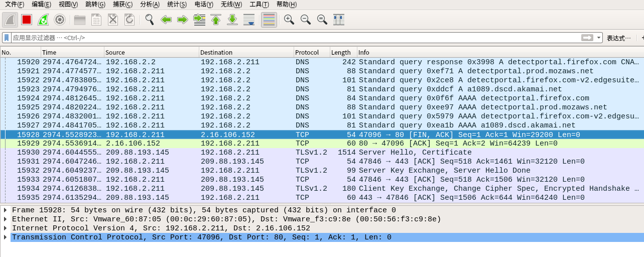This screenshot has width=644, height=257.
Task: Select packet 15924 AAAA detectportal.firefox.com
Action: pyautogui.click(x=322, y=98)
